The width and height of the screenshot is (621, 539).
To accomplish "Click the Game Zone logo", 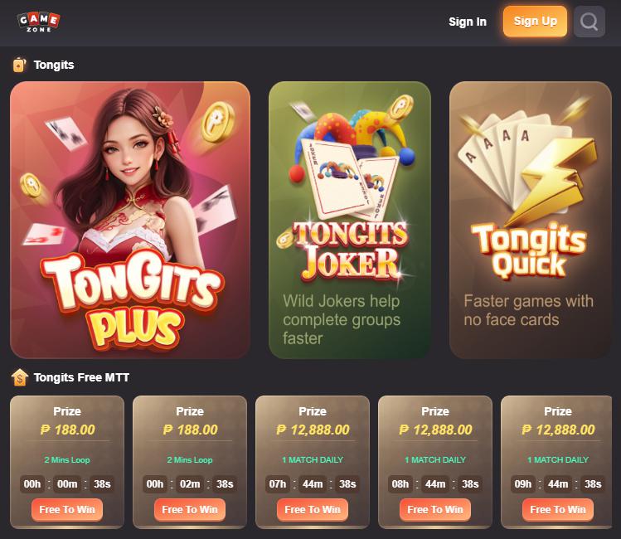I will click(39, 22).
